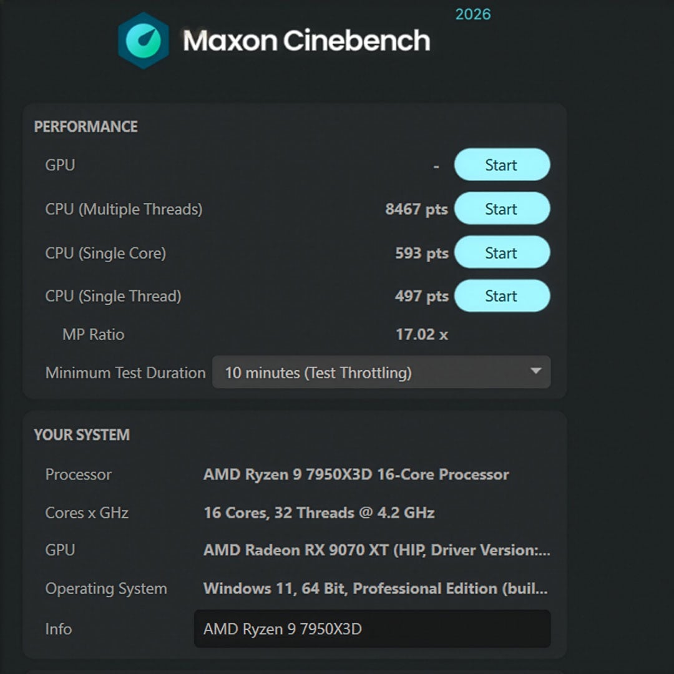Start the CPU Multiple Threads benchmark
This screenshot has width=674, height=674.
[502, 209]
